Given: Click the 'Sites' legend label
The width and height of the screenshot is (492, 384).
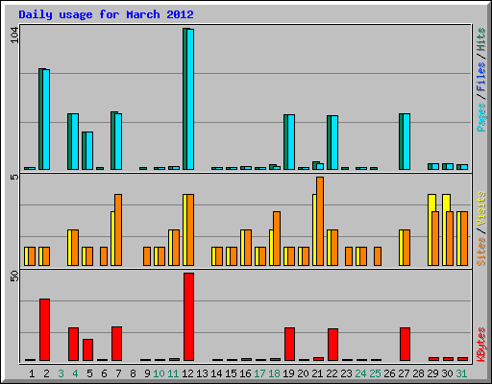Looking at the screenshot, I should pyautogui.click(x=481, y=252).
